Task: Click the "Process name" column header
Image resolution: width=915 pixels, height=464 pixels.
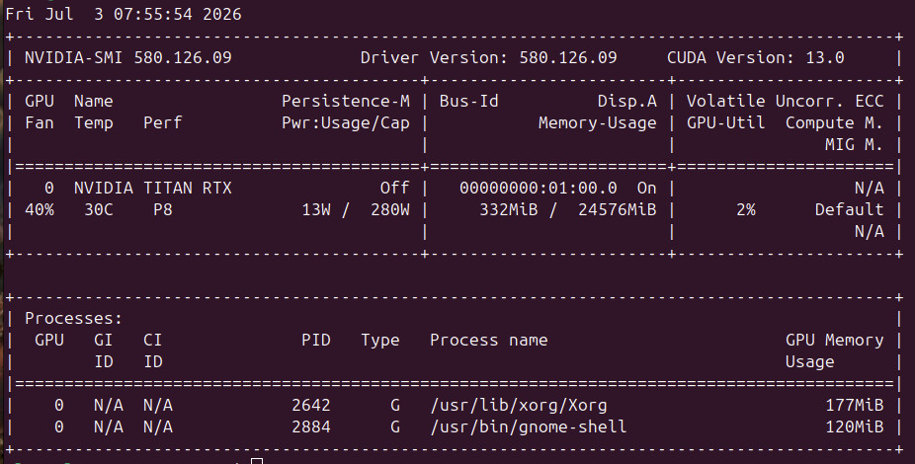Action: coord(488,341)
